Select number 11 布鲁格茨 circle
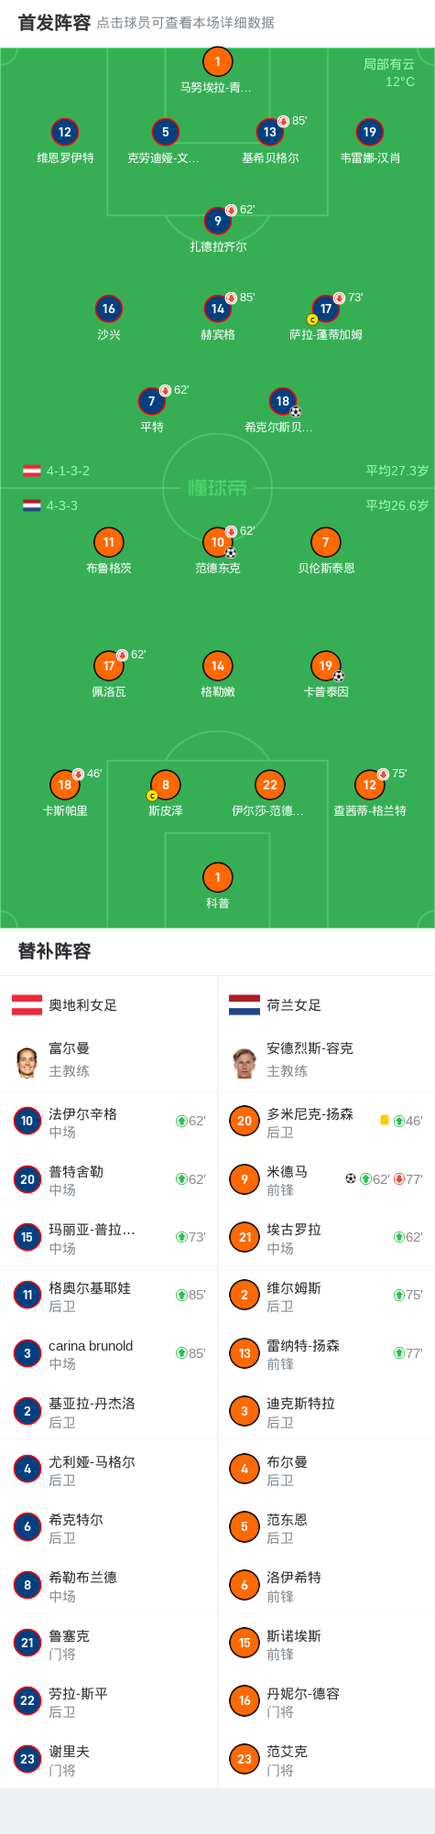This screenshot has height=1834, width=435. pyautogui.click(x=109, y=543)
